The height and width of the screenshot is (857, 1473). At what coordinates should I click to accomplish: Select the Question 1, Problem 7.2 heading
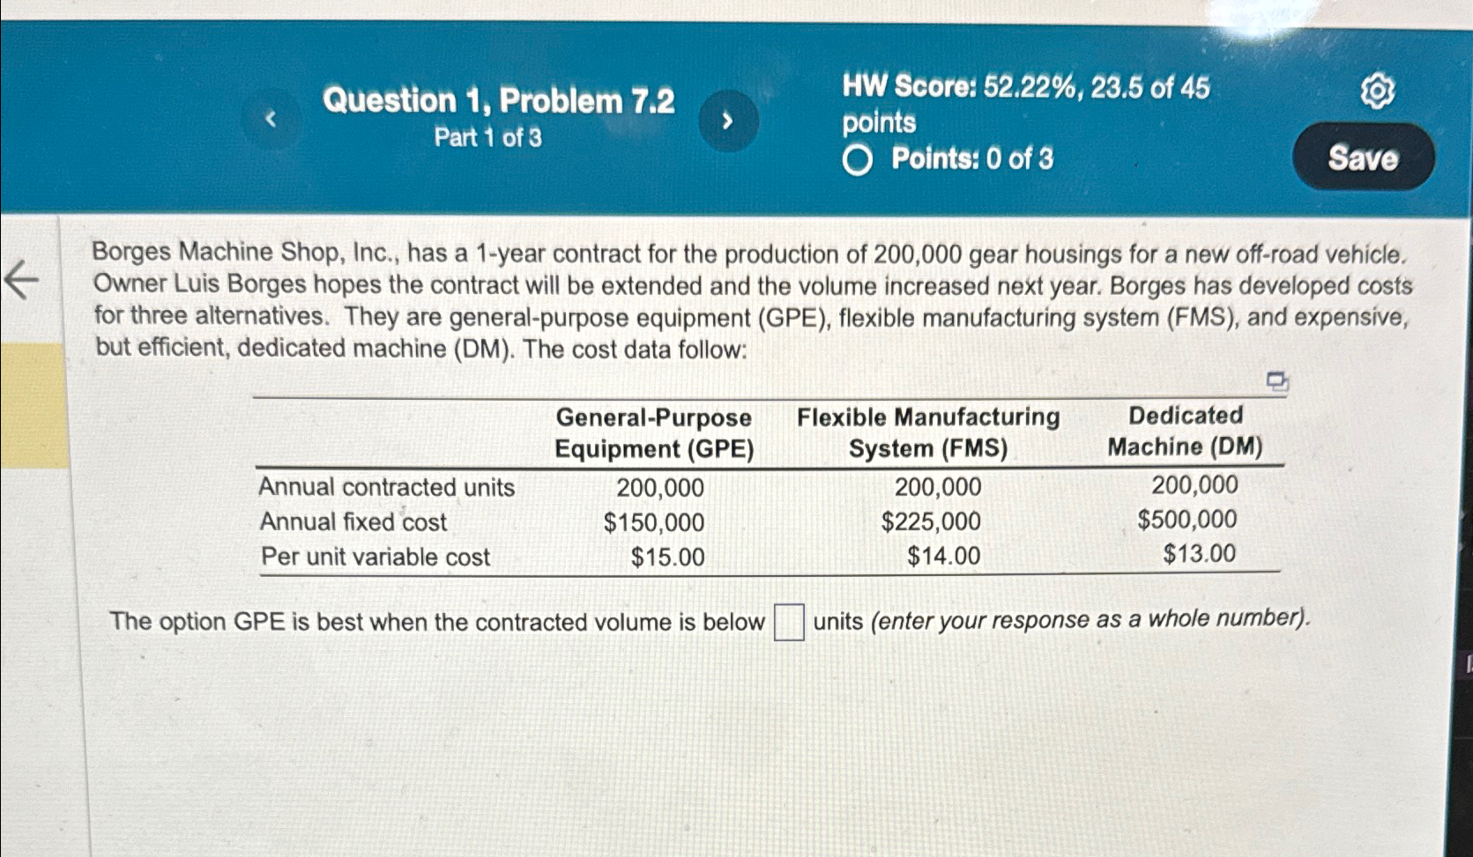498,100
